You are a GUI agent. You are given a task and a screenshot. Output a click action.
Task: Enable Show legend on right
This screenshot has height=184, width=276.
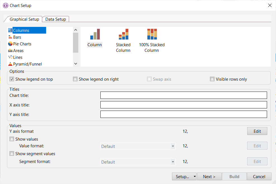pos(75,79)
